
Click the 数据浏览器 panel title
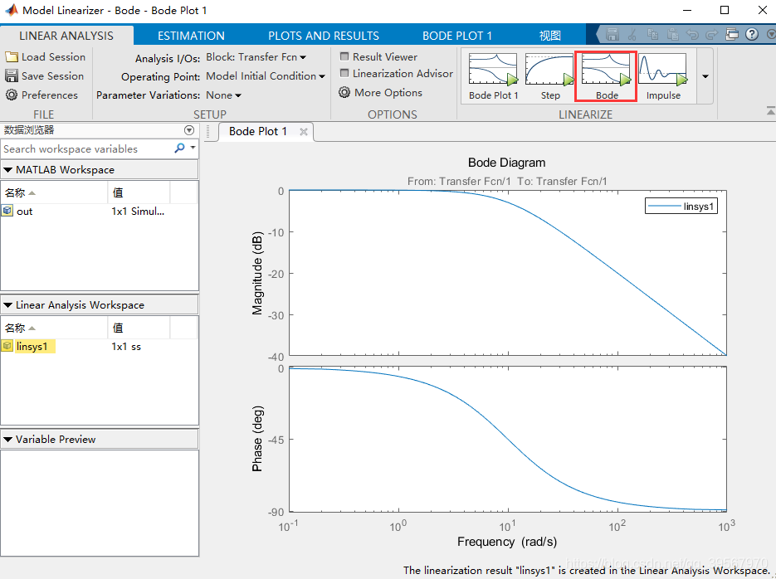tap(29, 130)
